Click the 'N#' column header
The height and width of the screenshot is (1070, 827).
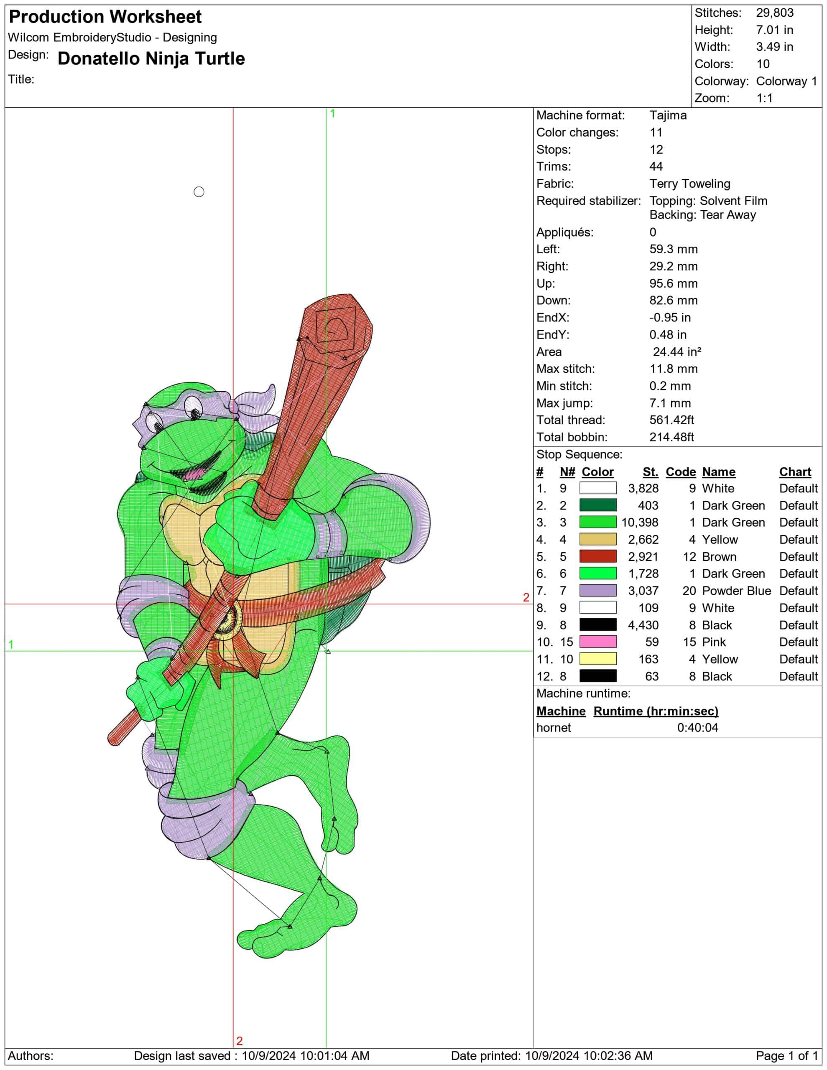(x=567, y=472)
